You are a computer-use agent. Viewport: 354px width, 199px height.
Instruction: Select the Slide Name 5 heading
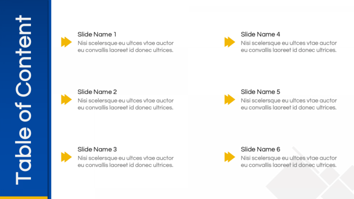click(260, 92)
